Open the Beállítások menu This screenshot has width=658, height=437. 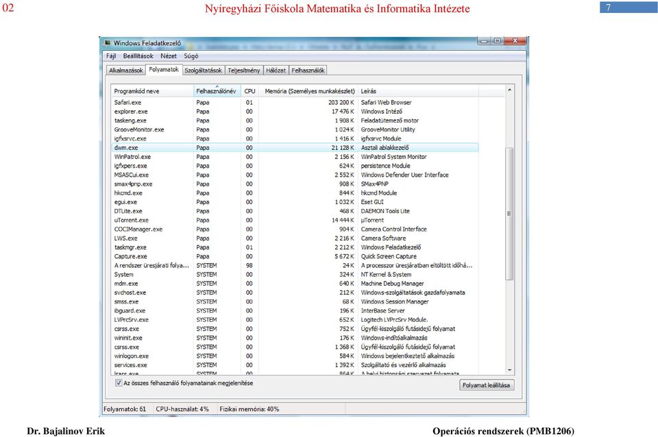tap(138, 55)
